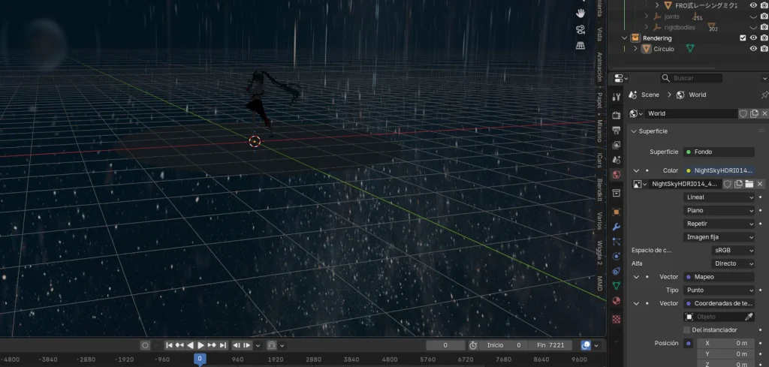The image size is (769, 367).
Task: Jump to the last frame
Action: pos(222,345)
